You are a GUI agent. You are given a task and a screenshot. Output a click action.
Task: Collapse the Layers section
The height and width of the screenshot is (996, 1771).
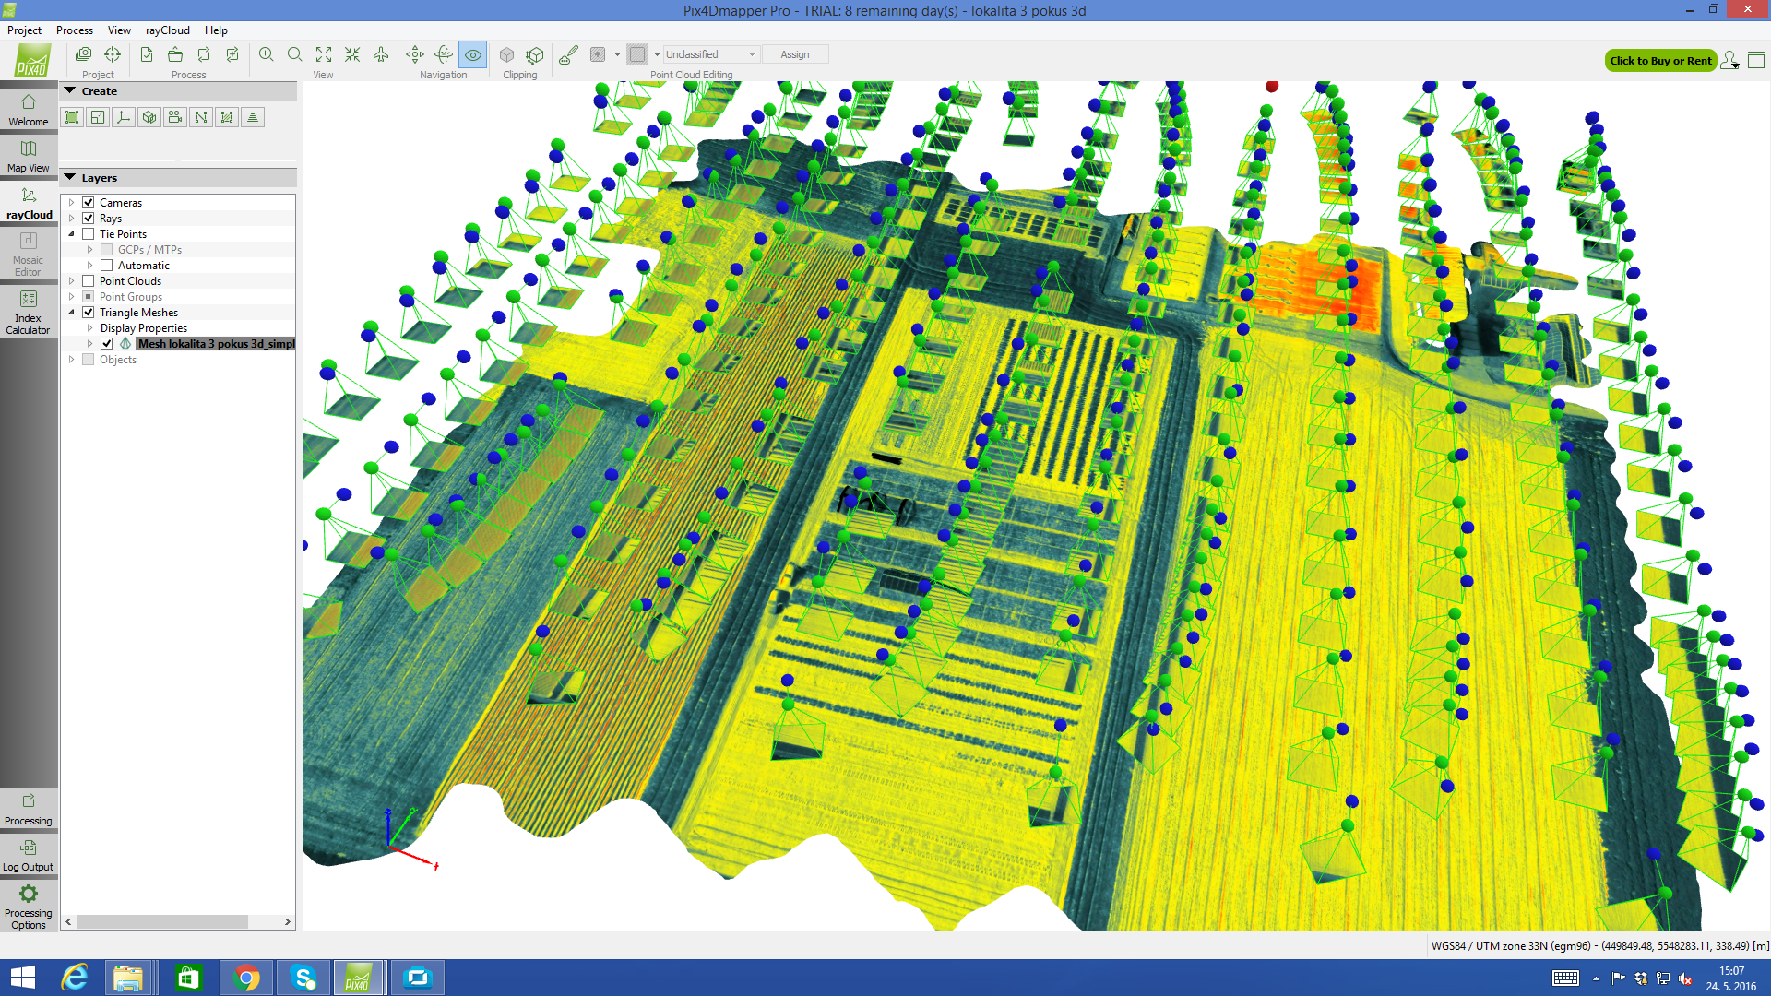[x=69, y=177]
